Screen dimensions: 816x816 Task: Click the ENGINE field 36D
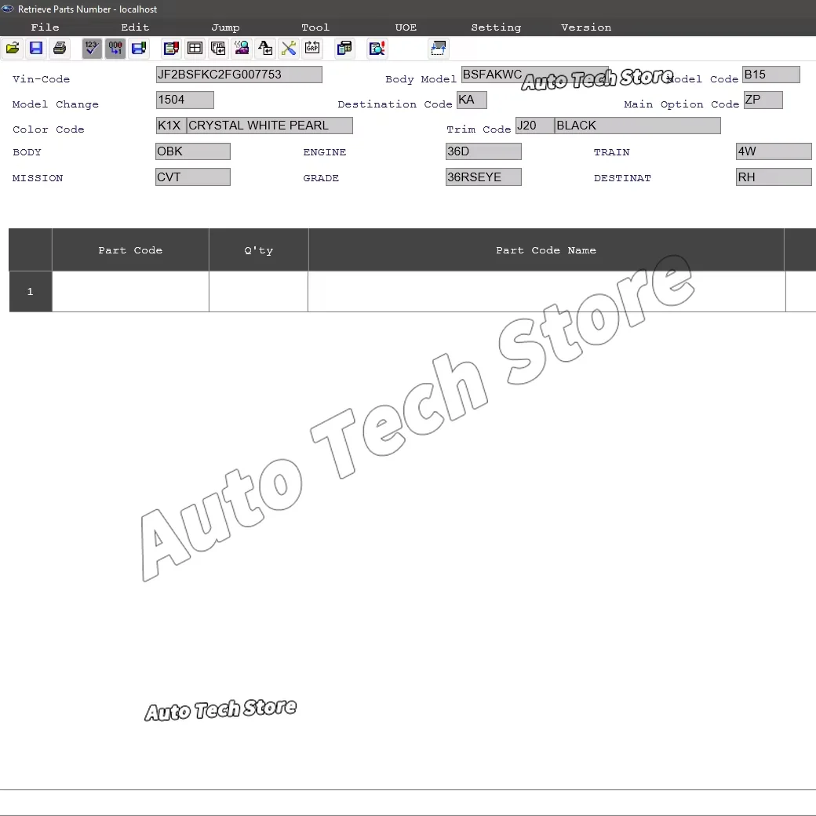[x=483, y=151]
